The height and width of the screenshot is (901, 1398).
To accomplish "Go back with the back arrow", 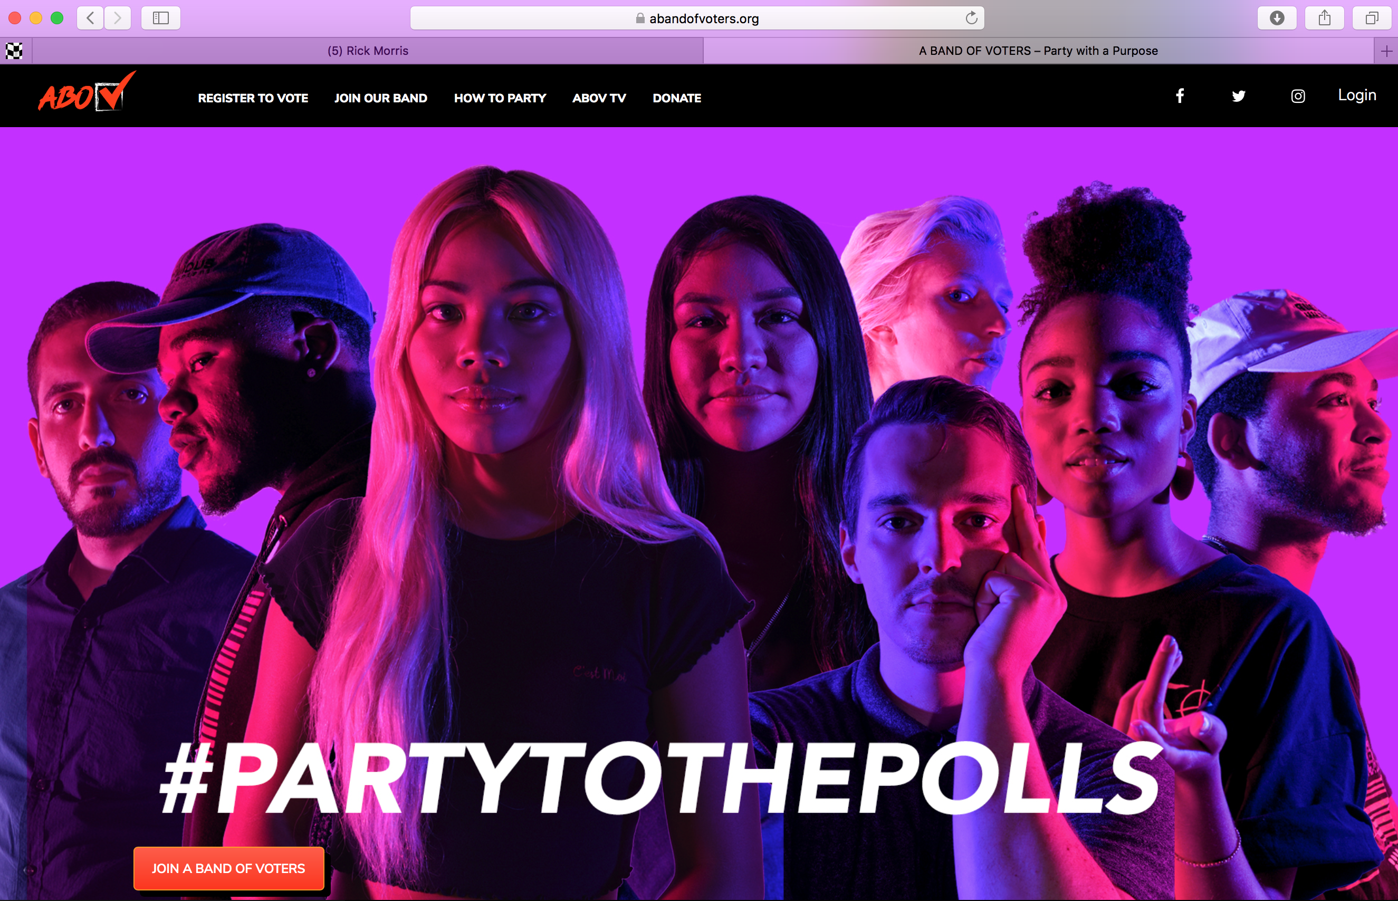I will click(91, 18).
